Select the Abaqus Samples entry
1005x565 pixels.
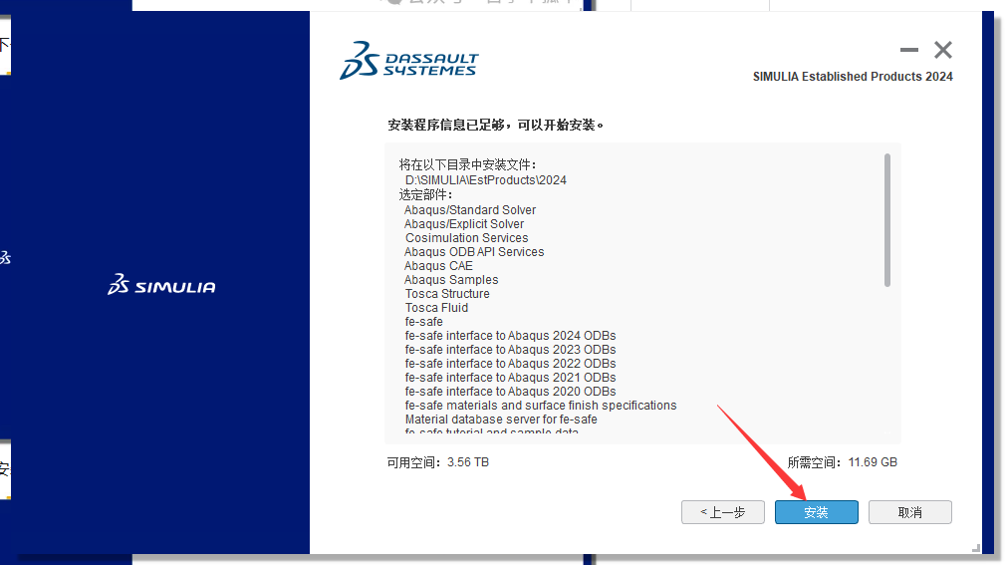pos(451,280)
